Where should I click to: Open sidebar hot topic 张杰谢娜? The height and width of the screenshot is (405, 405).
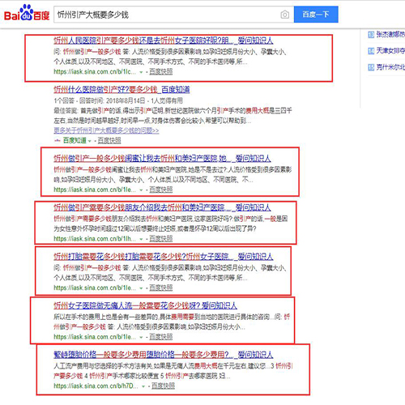(x=390, y=34)
